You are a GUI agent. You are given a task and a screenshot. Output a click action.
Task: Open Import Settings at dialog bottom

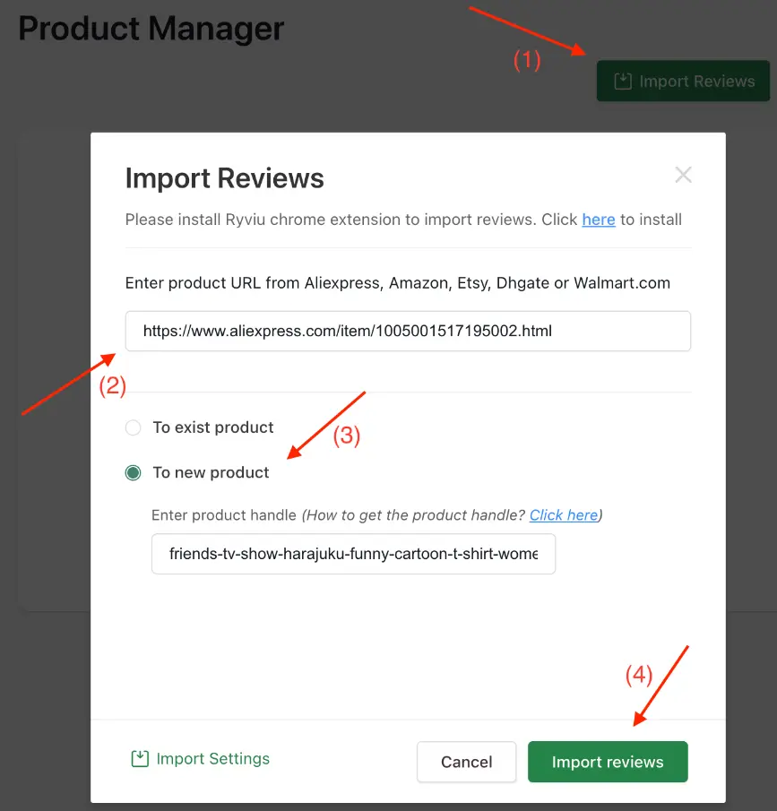click(x=200, y=759)
